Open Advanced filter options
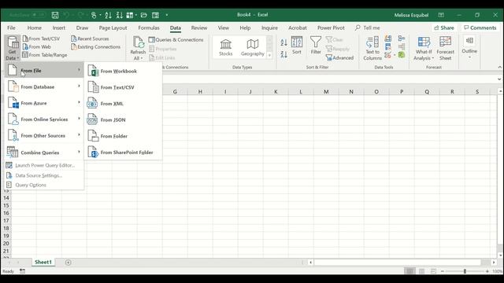Screen dimensions: 504x283 click(339, 58)
